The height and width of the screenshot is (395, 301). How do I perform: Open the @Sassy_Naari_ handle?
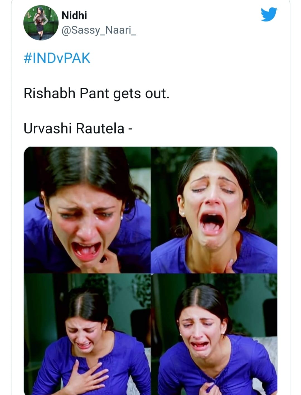99,30
